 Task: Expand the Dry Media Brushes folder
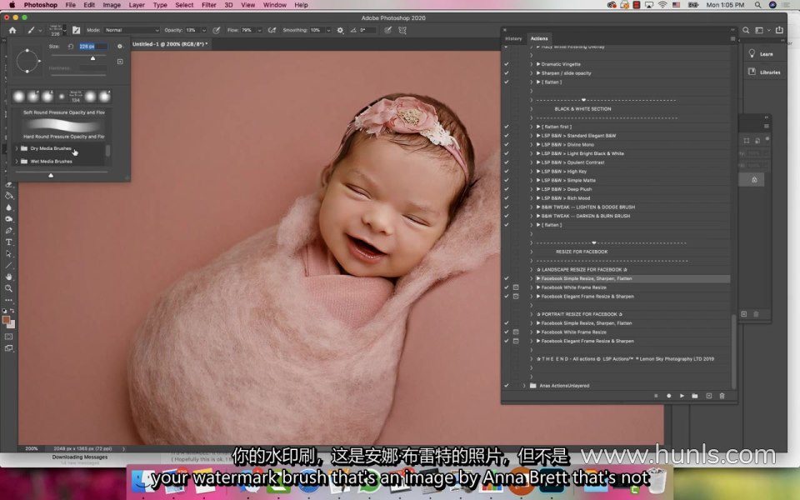pos(17,148)
